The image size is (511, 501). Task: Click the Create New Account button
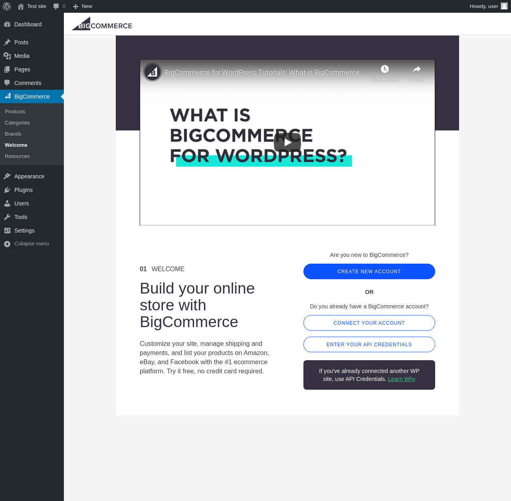pos(369,272)
